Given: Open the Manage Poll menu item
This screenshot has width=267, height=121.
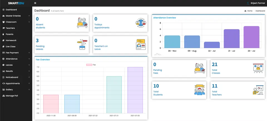Looking at the screenshot, I should [x=16, y=96].
